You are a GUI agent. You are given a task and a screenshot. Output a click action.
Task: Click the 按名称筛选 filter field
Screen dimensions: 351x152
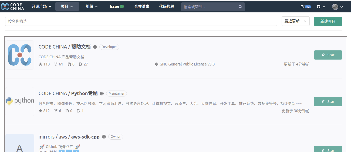coord(141,21)
